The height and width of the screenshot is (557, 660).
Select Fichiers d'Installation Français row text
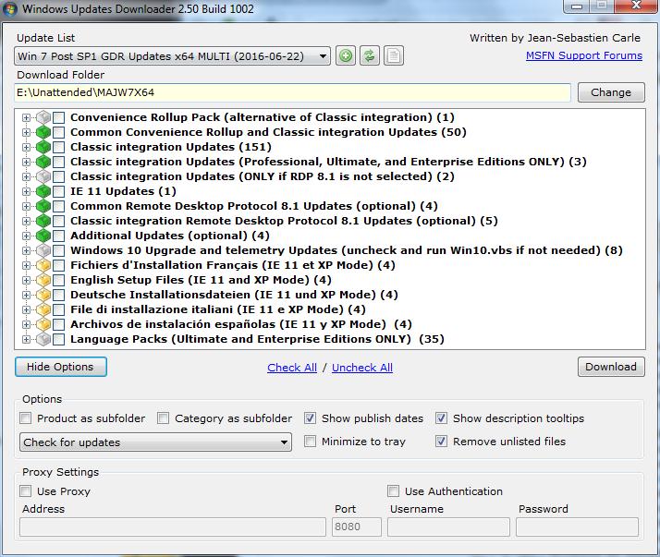pos(233,265)
